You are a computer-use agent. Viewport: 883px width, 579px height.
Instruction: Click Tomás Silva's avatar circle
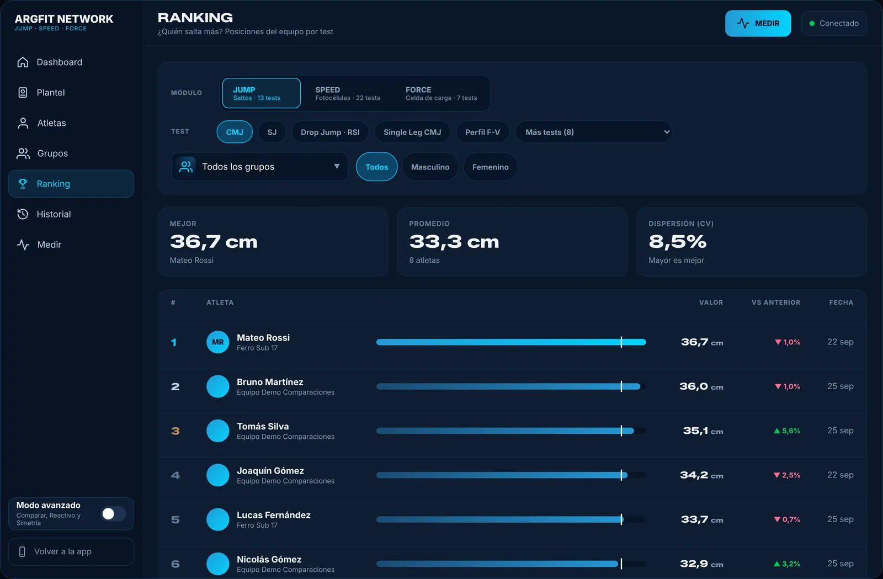218,431
